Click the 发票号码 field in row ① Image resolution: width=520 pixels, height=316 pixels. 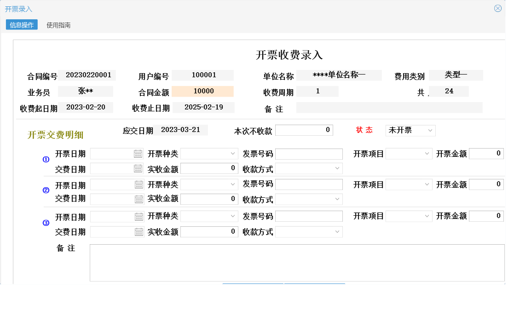[308, 153]
